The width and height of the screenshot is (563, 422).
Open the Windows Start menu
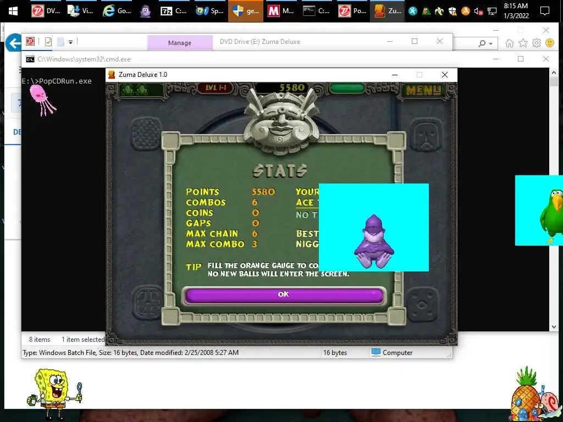(x=13, y=11)
